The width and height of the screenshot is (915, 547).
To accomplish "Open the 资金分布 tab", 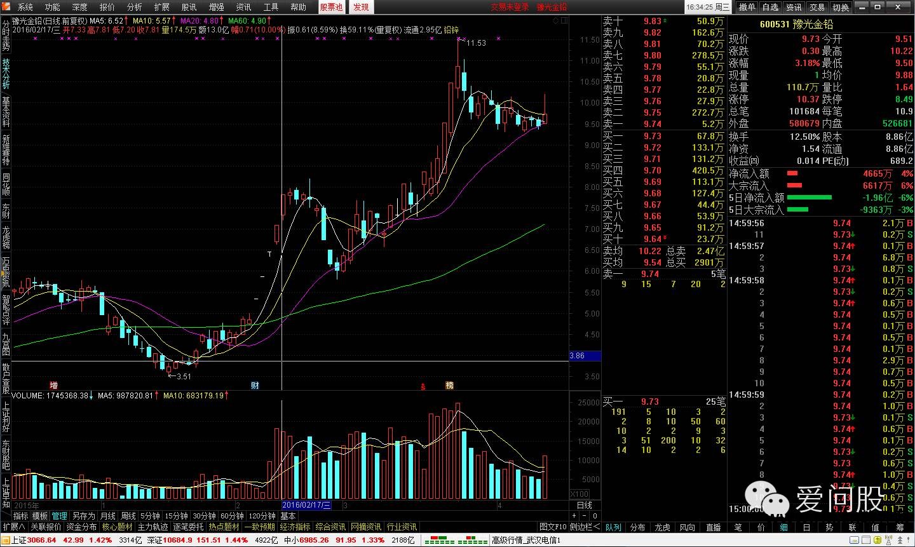I will click(x=83, y=527).
